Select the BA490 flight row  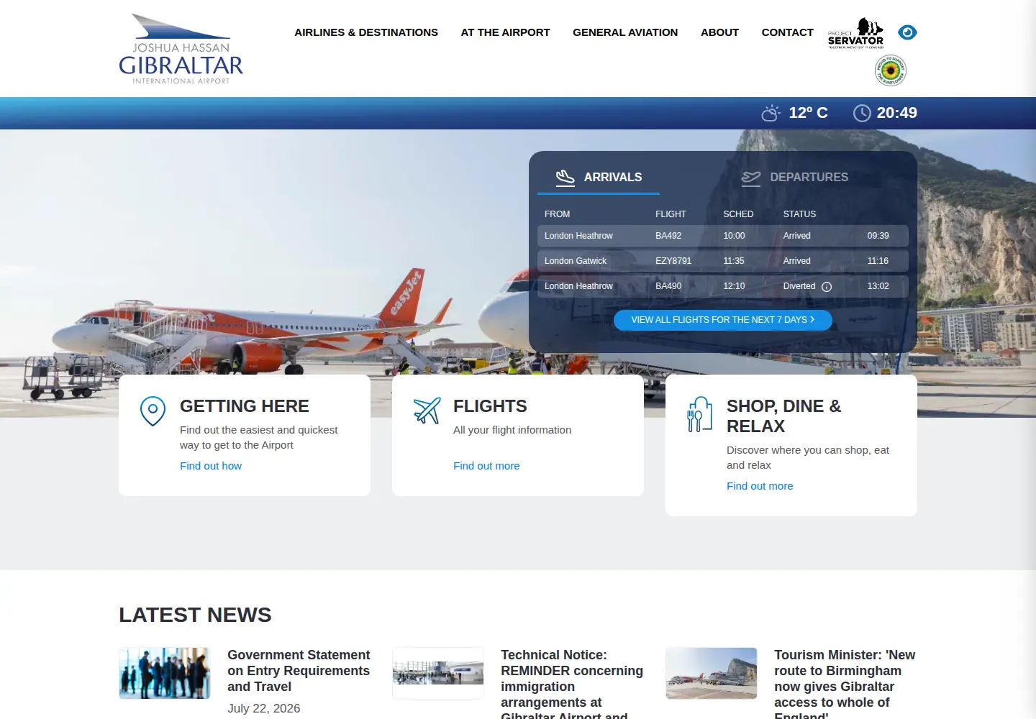point(722,286)
